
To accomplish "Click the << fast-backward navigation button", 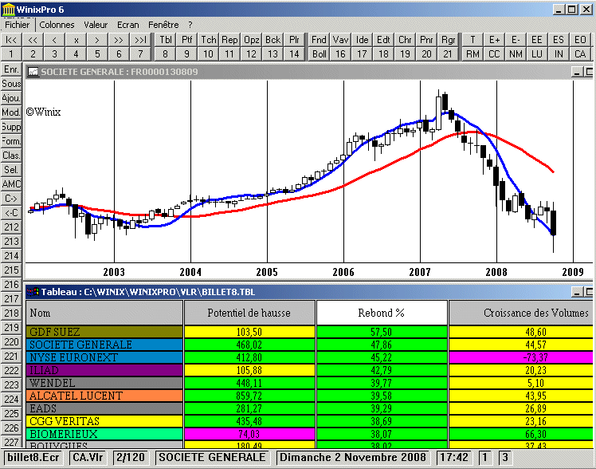I will pos(33,40).
